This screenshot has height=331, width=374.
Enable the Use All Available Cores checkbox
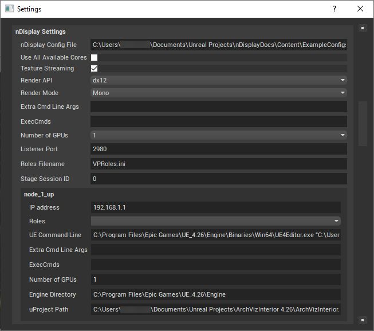point(95,57)
